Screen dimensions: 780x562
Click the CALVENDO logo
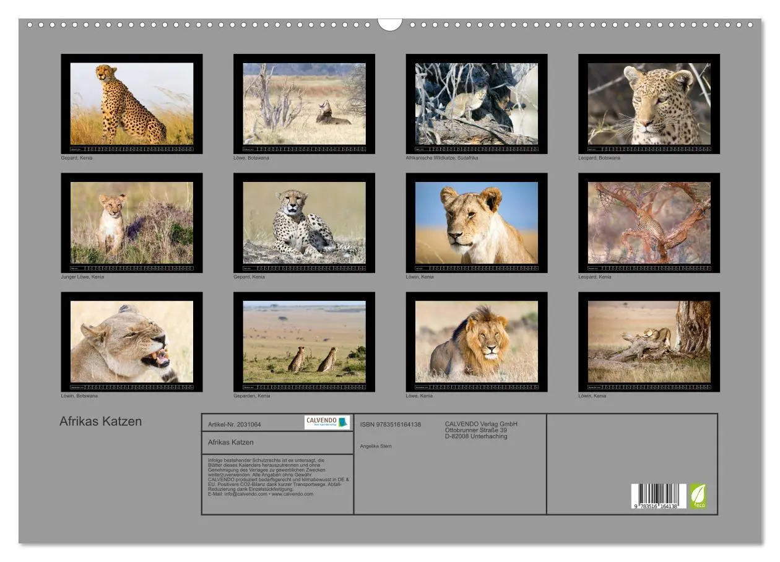(327, 422)
